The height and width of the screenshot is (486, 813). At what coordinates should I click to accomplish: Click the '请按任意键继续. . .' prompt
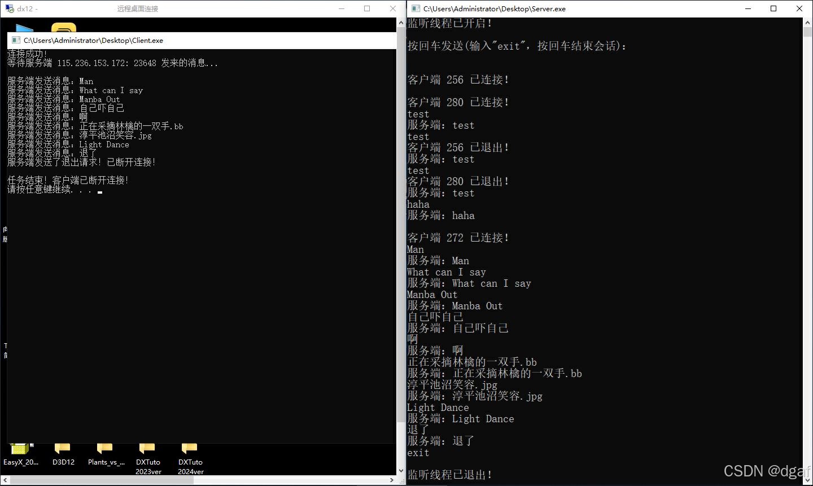[x=49, y=189]
